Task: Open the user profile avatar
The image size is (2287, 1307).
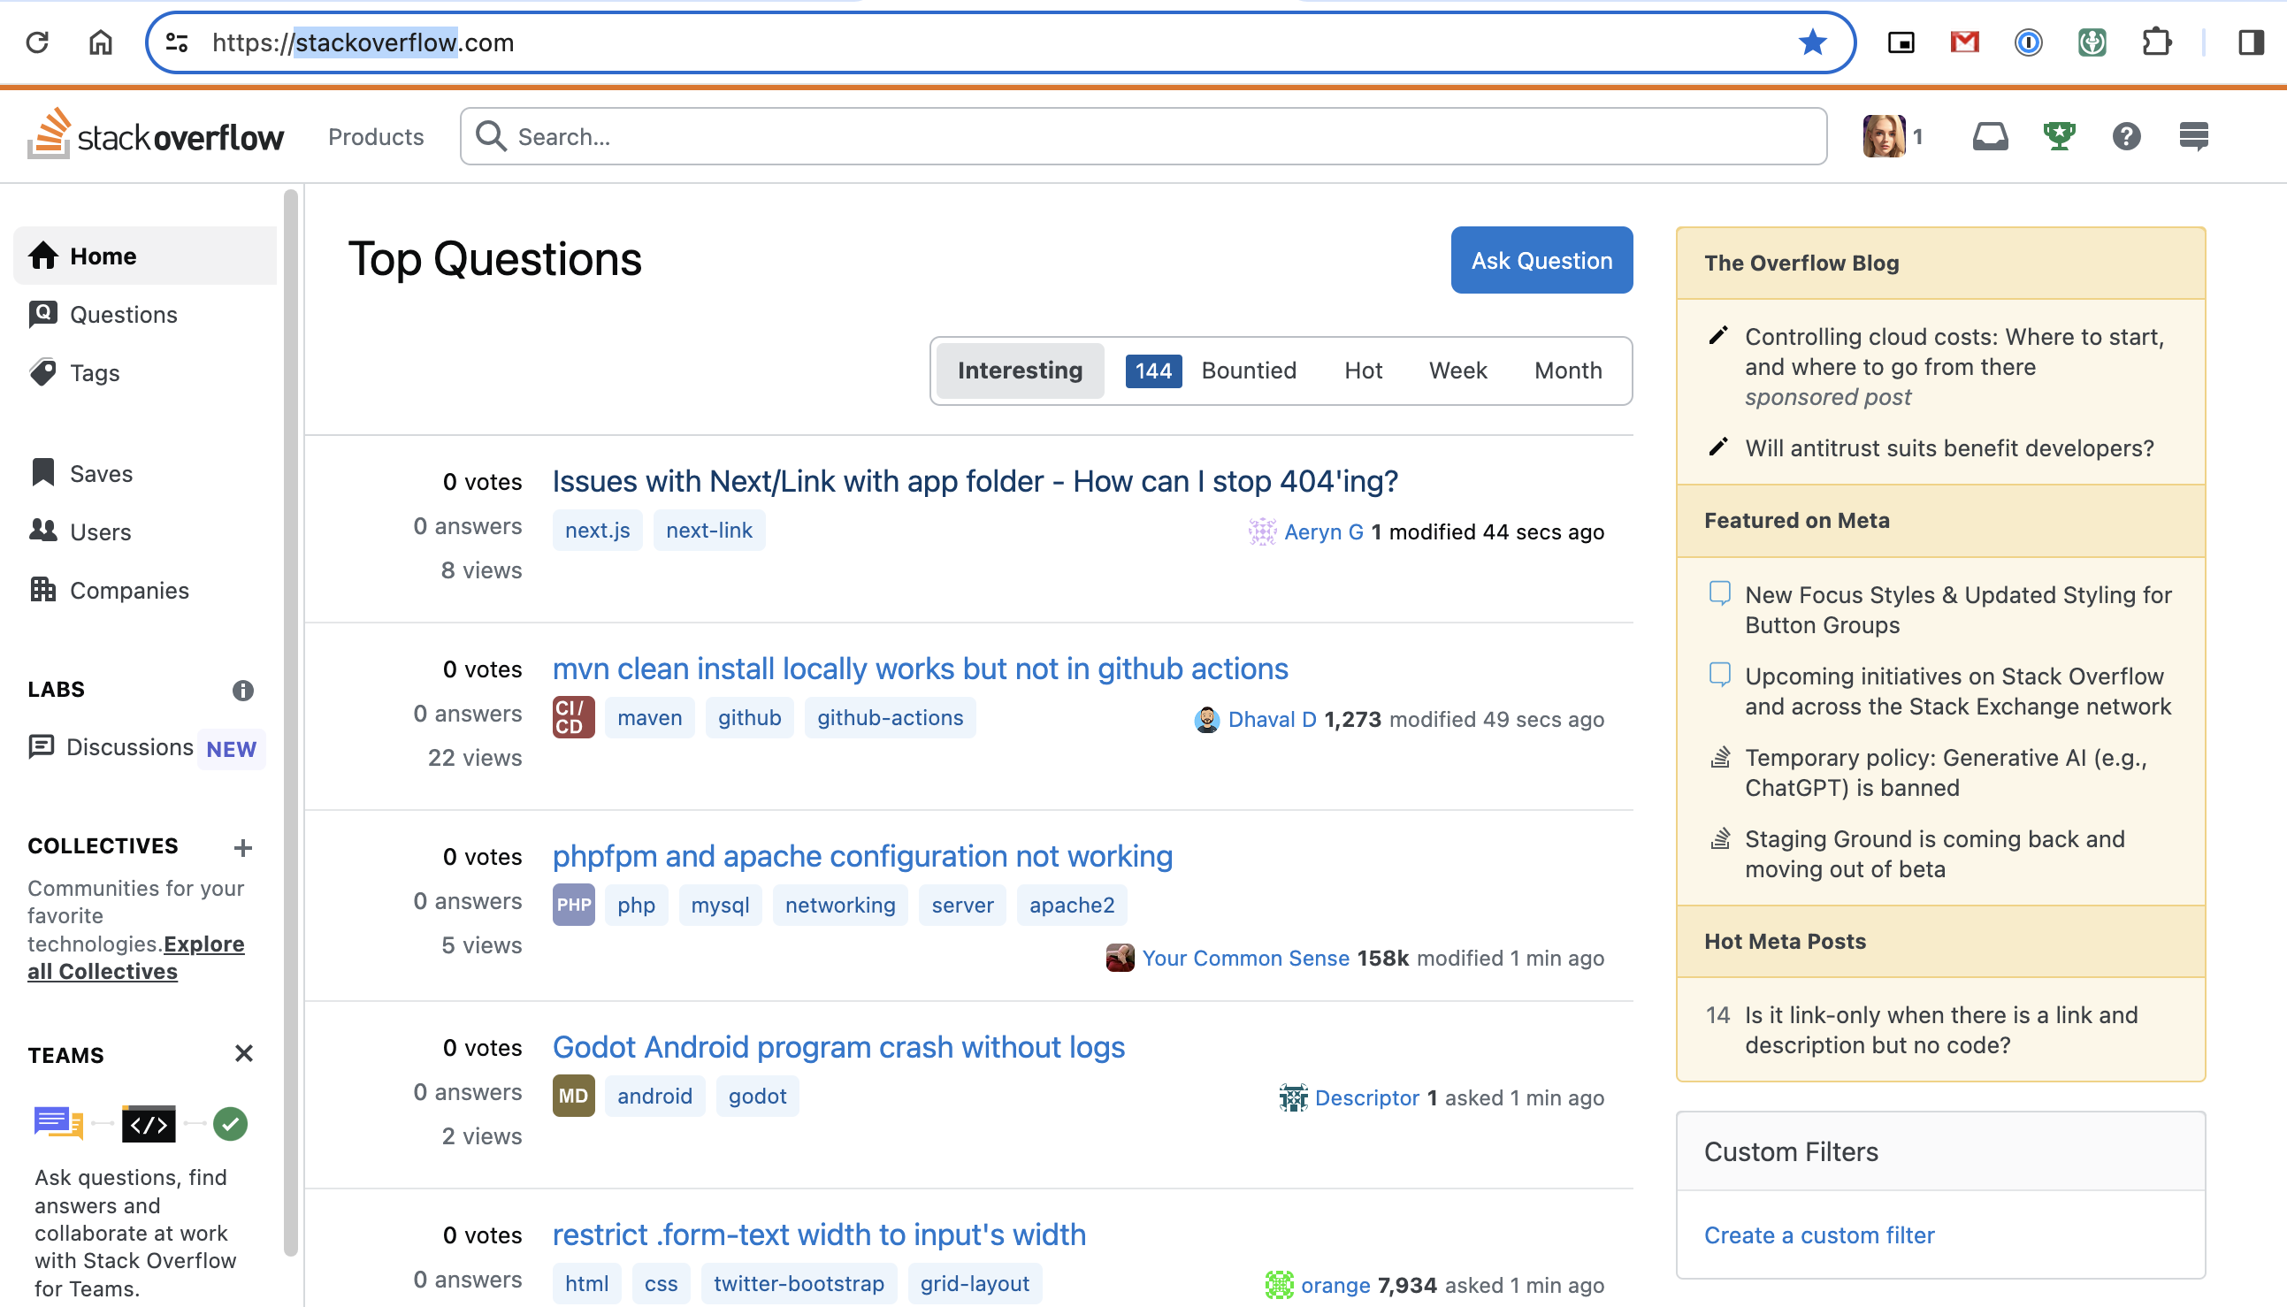Action: coord(1884,136)
